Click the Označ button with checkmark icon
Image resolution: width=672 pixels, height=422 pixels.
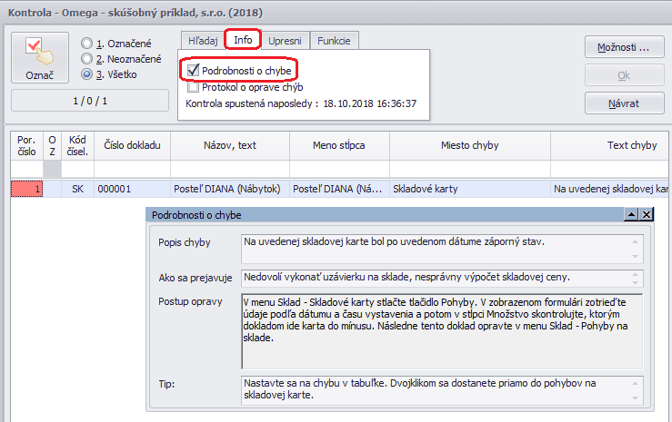pos(40,59)
